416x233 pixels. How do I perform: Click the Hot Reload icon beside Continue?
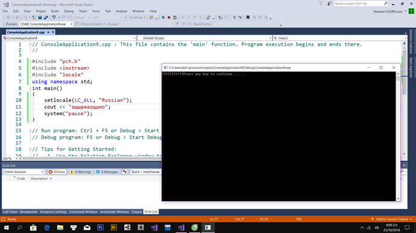(x=151, y=17)
